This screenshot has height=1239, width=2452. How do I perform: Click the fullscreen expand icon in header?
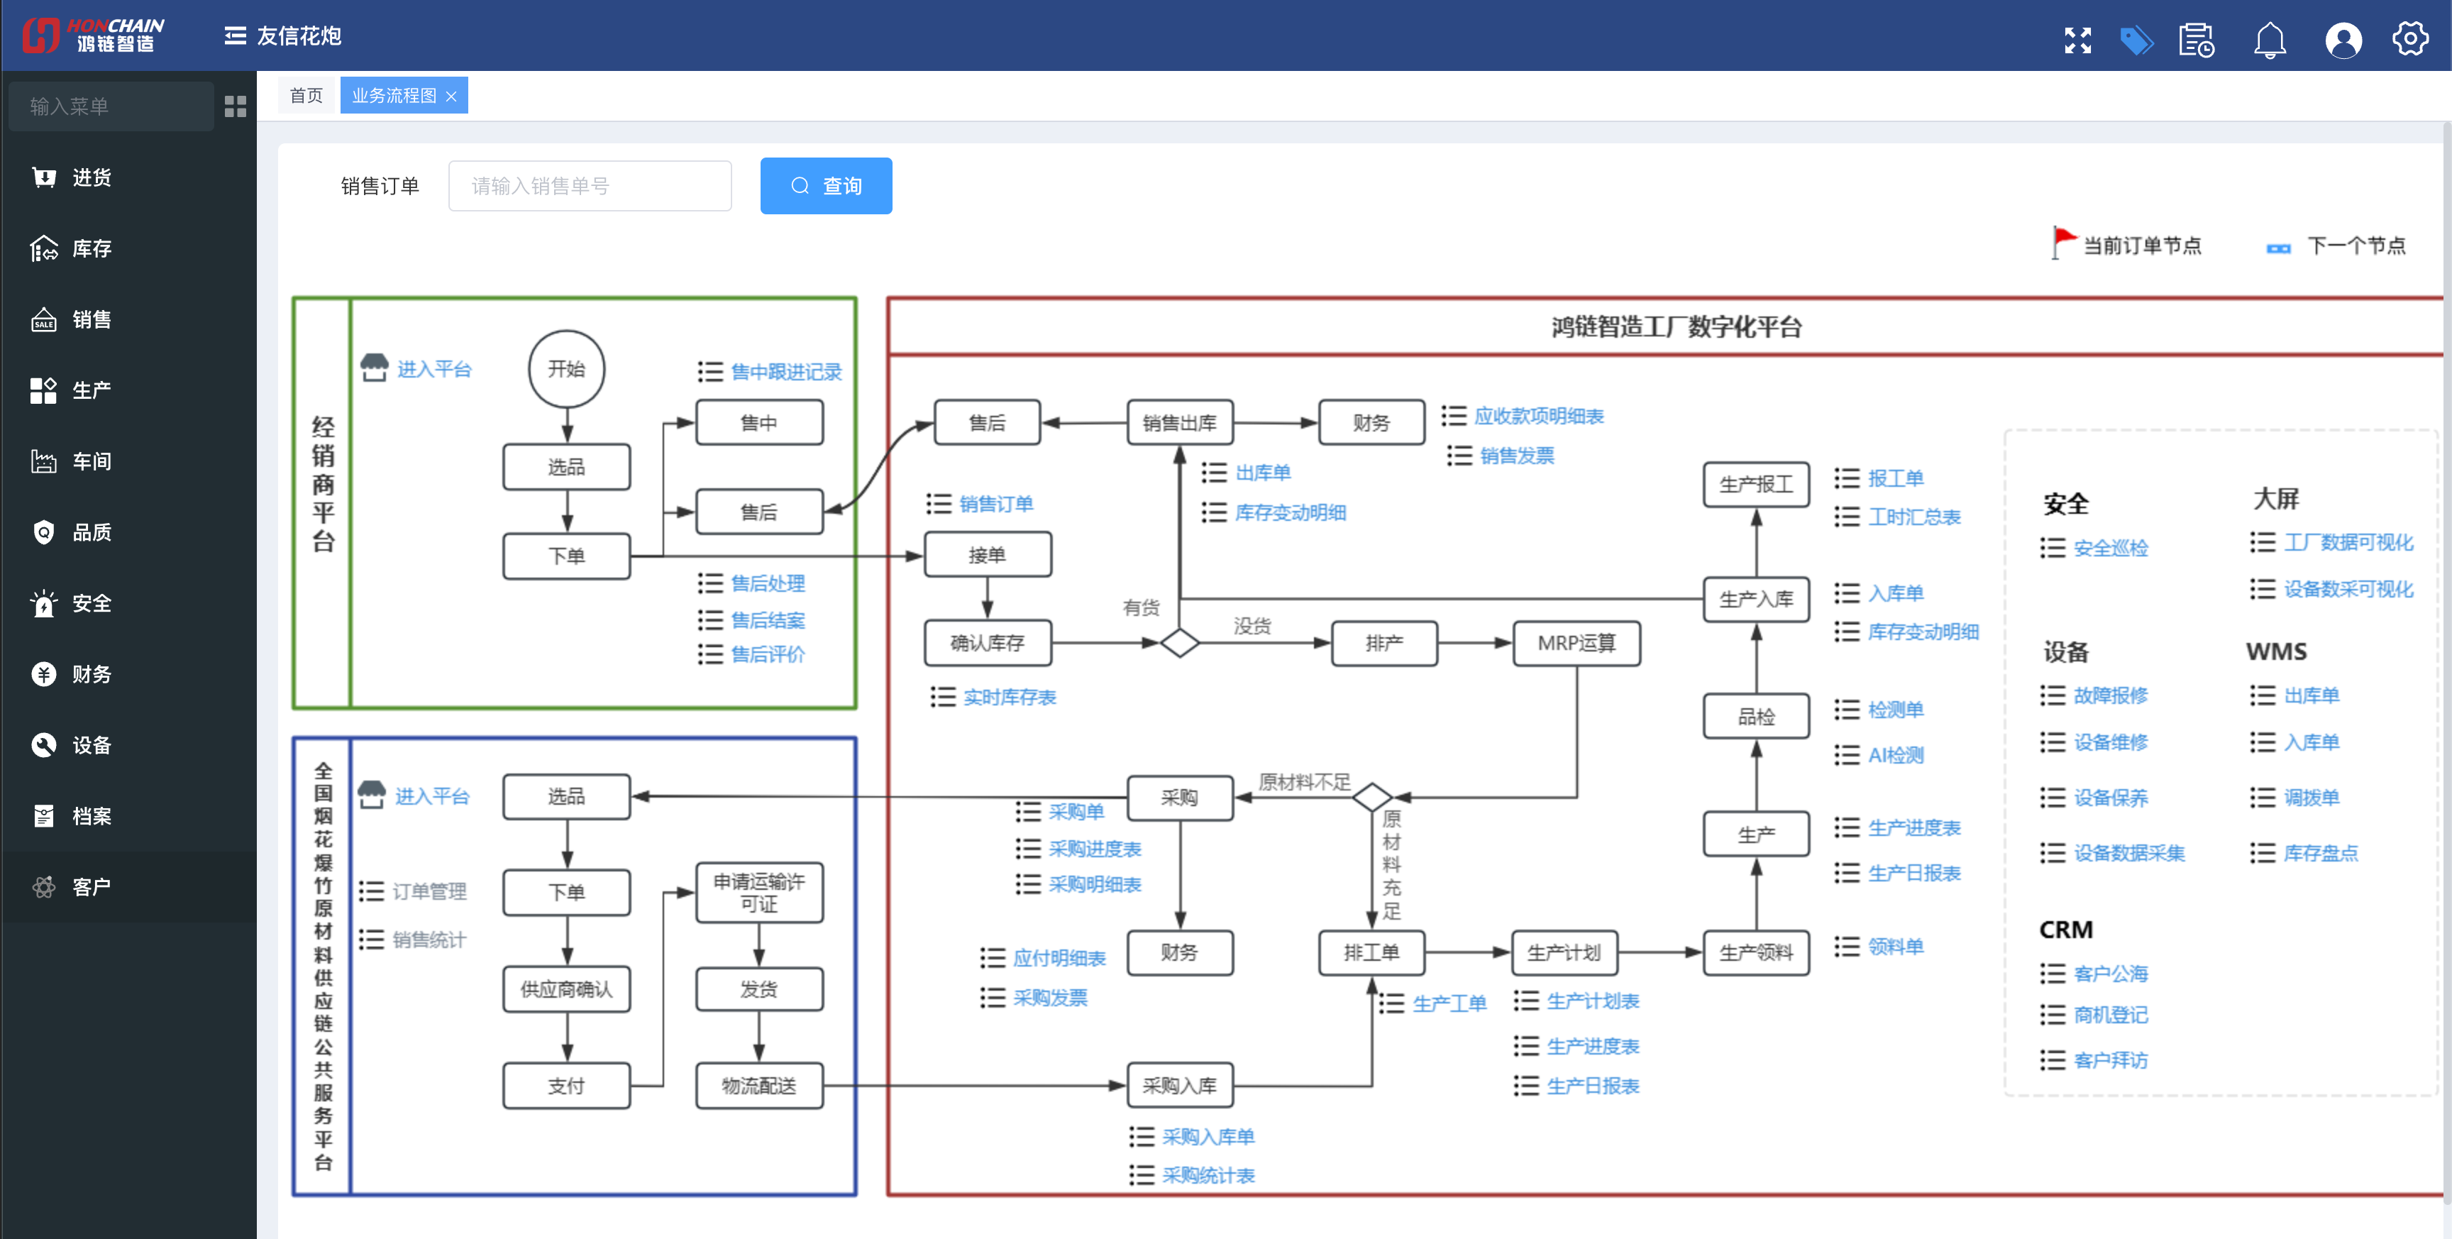coord(2077,40)
